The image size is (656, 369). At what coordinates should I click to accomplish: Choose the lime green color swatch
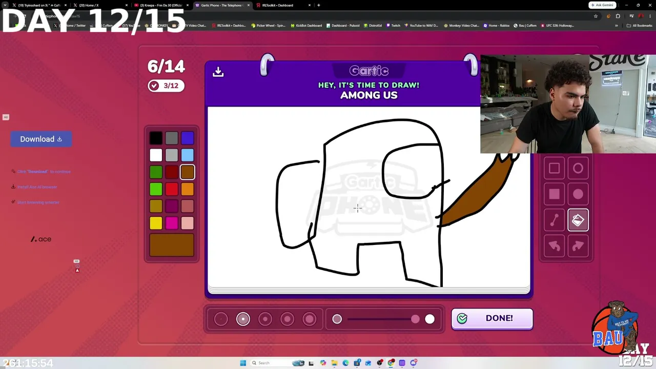156,190
